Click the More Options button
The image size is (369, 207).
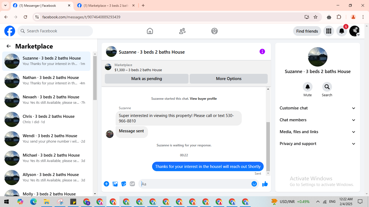229,79
